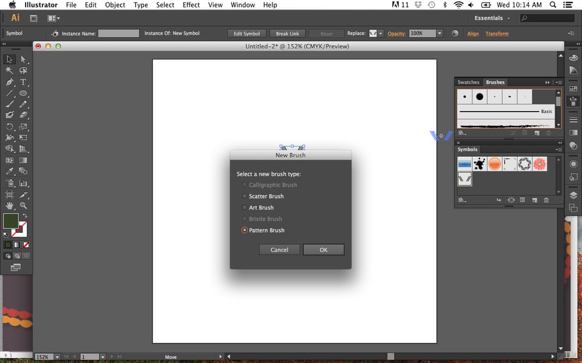Select the Blend tool
The width and height of the screenshot is (582, 363).
[23, 171]
